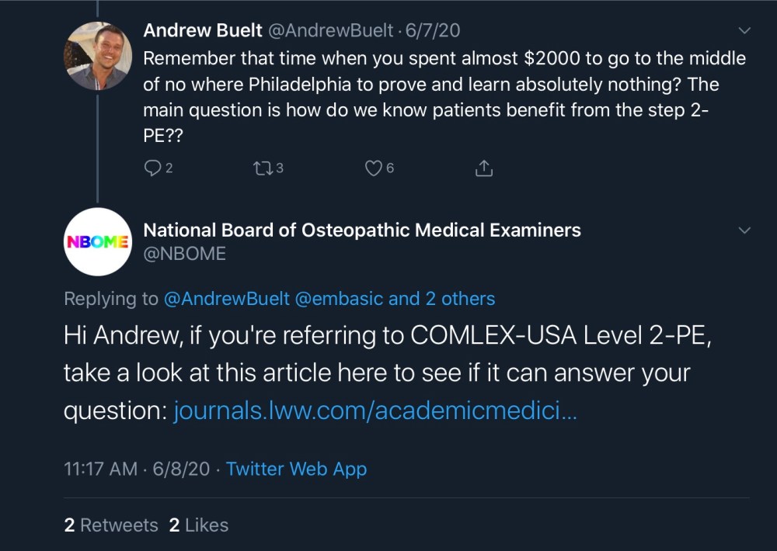View the 2 Retweets list
The width and height of the screenshot is (777, 551).
(x=111, y=525)
